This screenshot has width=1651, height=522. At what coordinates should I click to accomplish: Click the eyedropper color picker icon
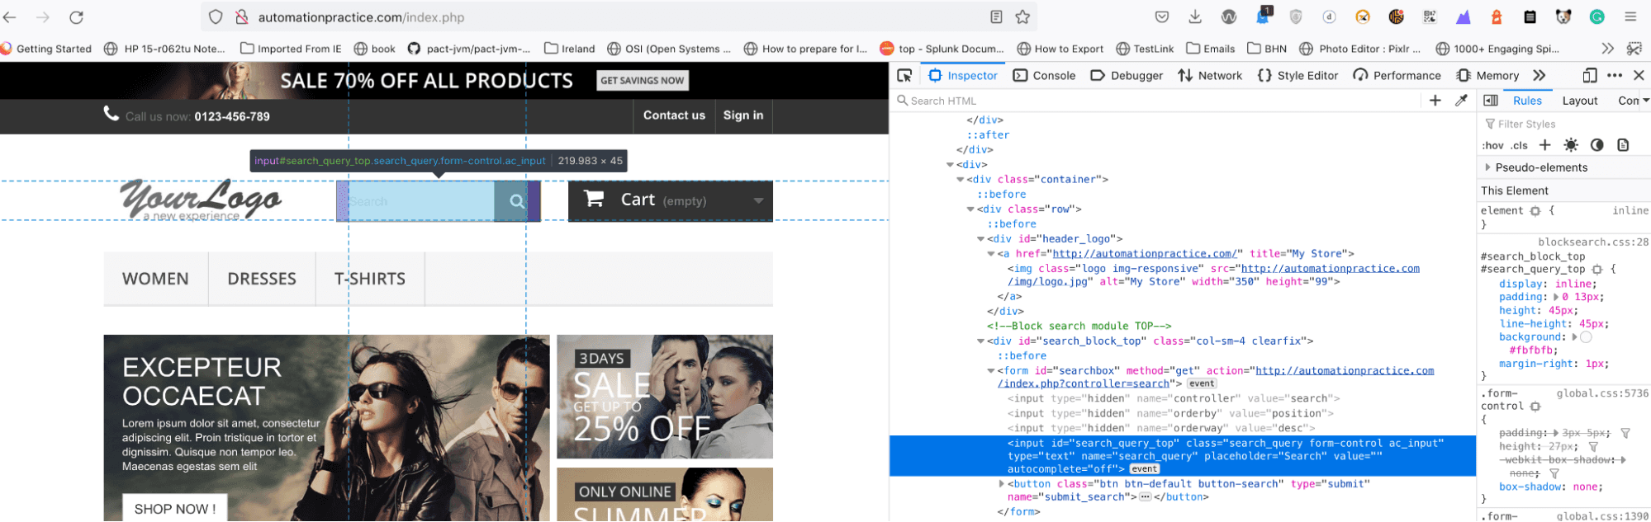[1461, 101]
